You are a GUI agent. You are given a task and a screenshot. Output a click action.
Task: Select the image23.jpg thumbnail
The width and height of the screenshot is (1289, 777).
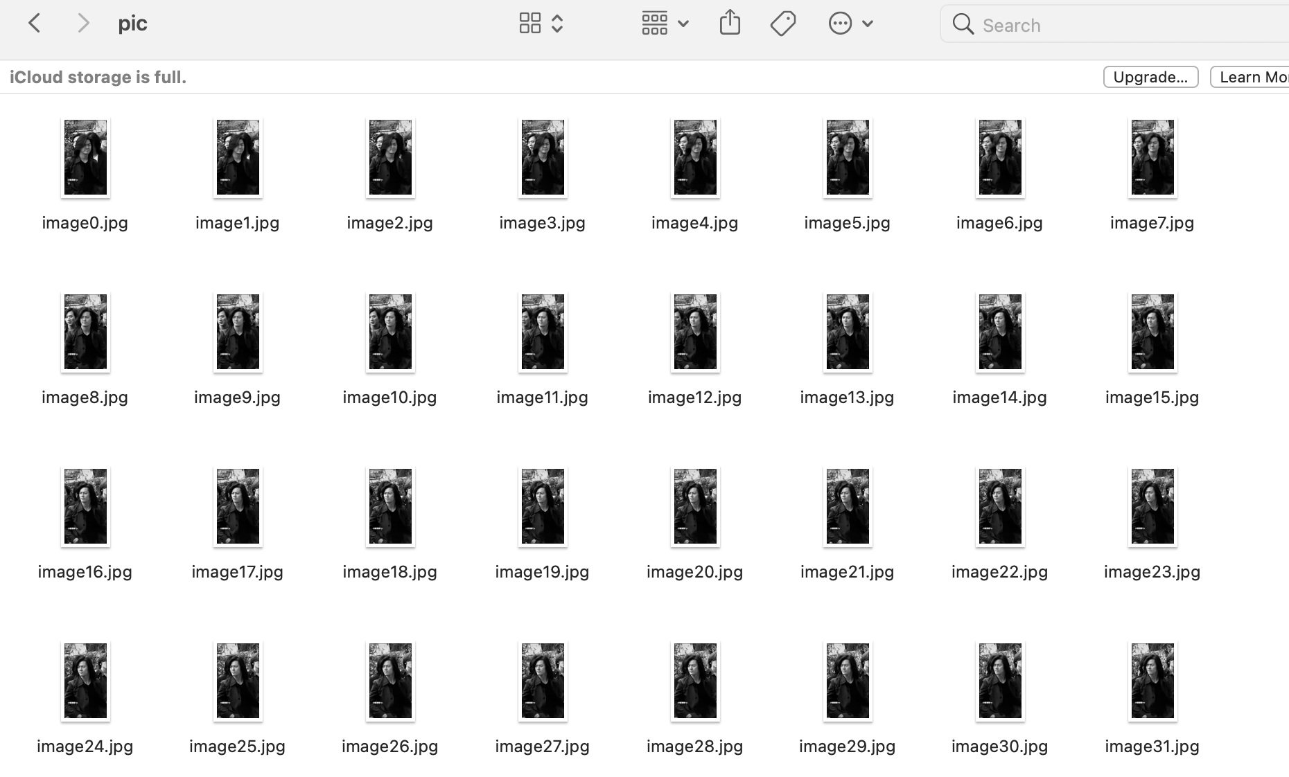[1152, 506]
